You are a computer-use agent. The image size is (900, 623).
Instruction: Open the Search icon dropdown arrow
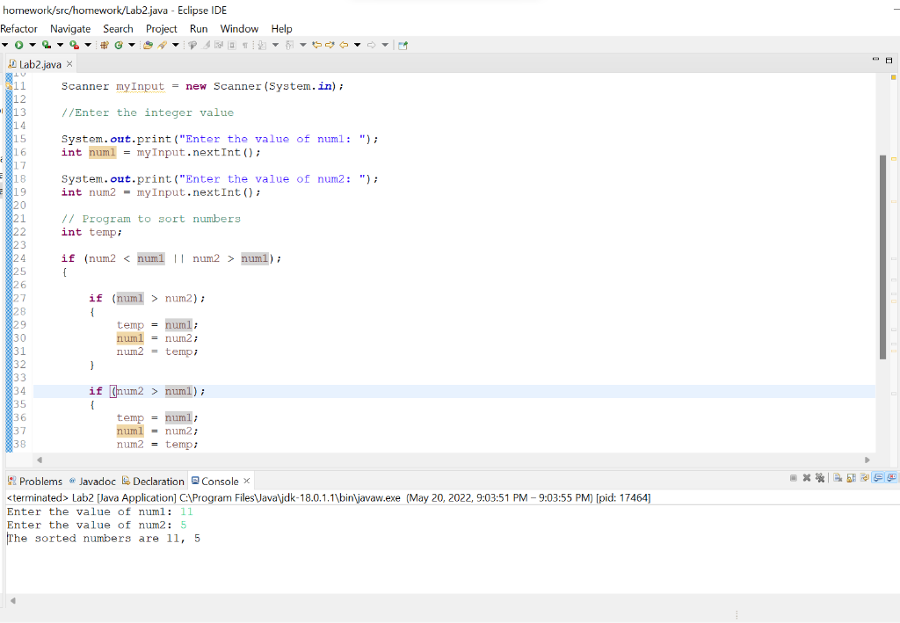point(176,45)
